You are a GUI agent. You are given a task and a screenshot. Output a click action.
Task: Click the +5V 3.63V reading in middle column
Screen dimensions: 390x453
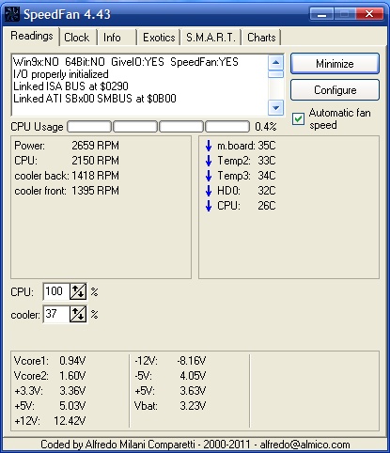click(170, 391)
